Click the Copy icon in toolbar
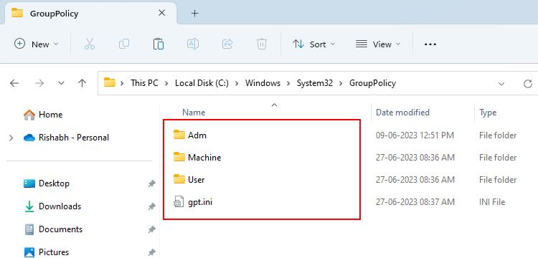The width and height of the screenshot is (538, 258). (x=124, y=44)
